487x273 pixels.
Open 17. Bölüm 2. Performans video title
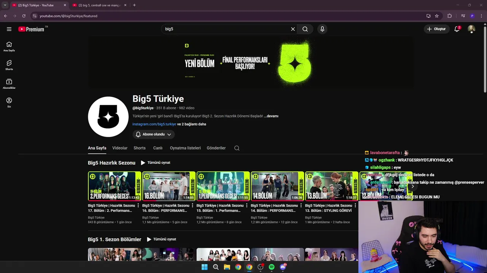[111, 208]
